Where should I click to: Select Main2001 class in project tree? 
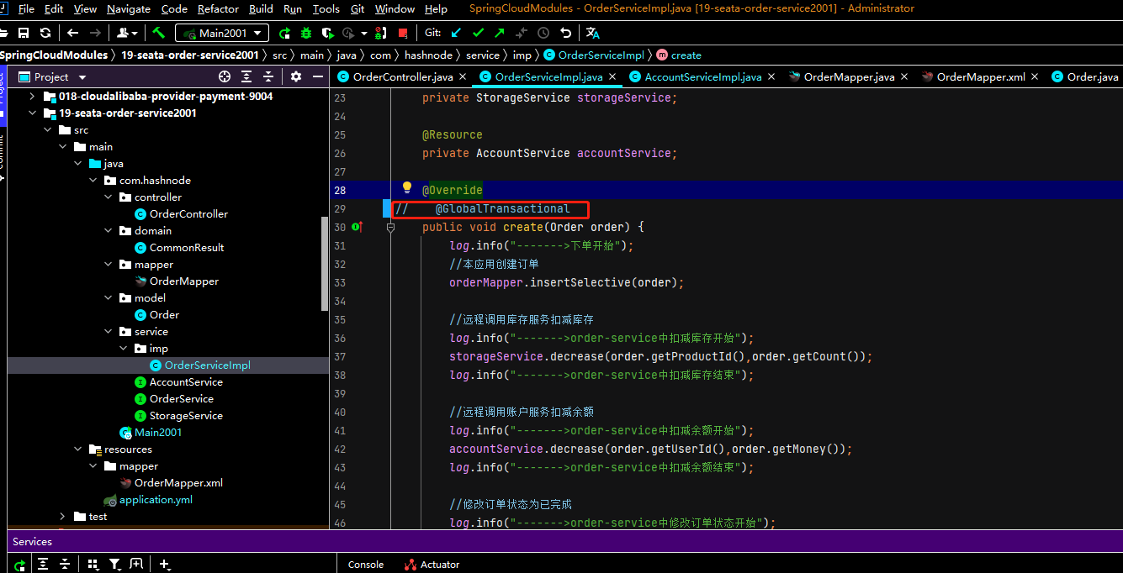point(158,433)
